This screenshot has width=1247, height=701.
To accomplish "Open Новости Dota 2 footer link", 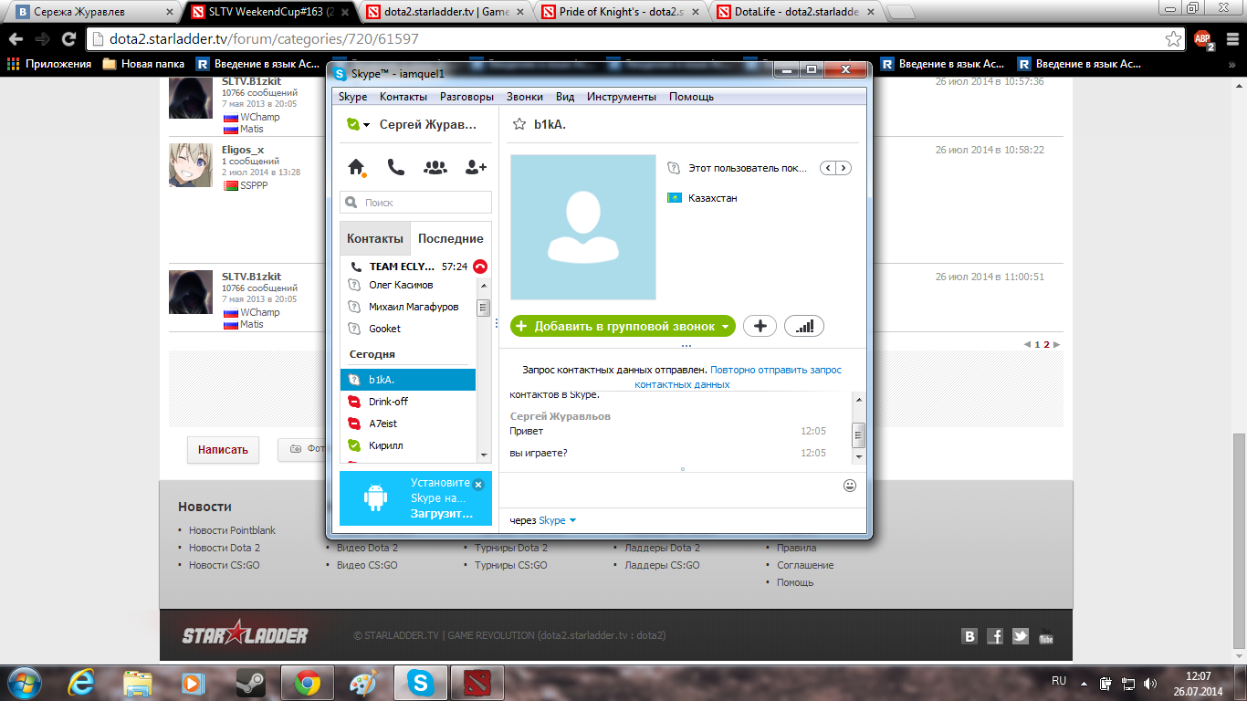I will coord(225,548).
